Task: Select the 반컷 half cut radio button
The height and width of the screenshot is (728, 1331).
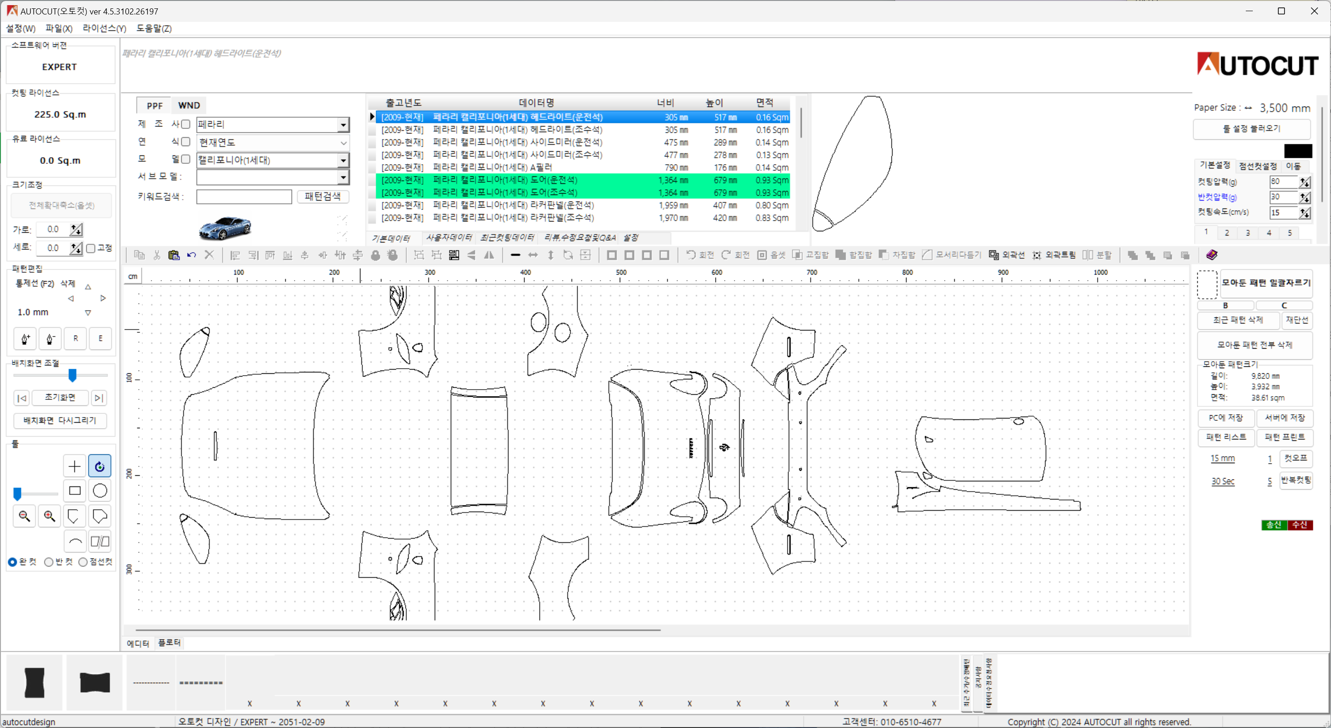Action: (48, 562)
